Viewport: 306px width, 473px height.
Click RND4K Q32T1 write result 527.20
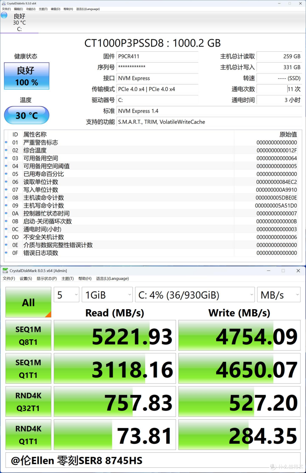[x=239, y=401]
